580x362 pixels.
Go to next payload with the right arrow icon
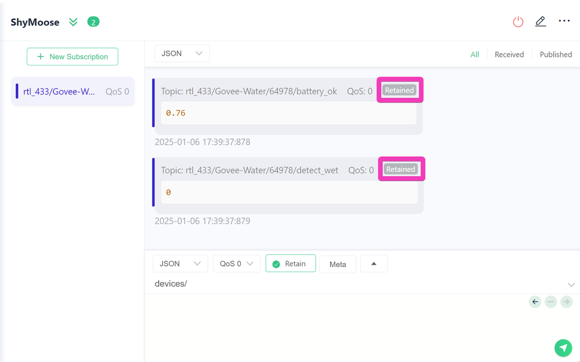[x=566, y=302]
